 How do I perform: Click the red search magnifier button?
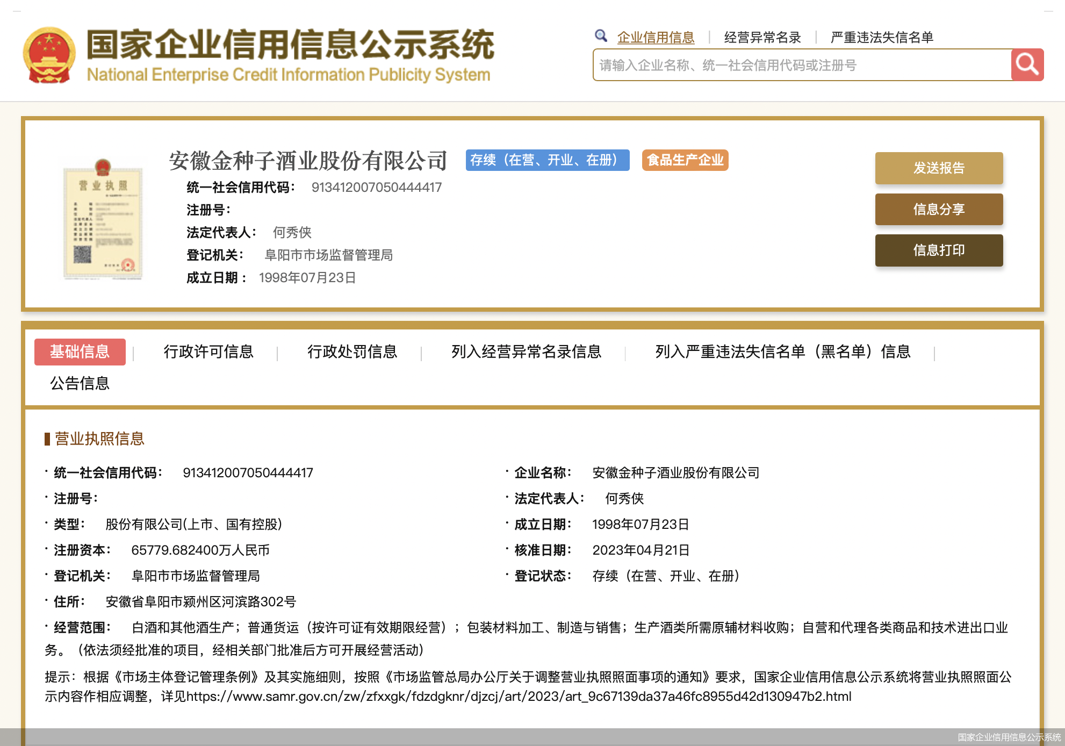click(1027, 65)
